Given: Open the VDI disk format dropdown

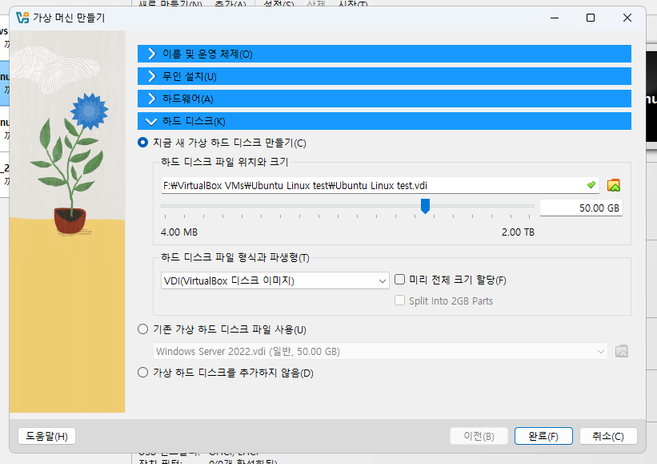Looking at the screenshot, I should [x=274, y=280].
